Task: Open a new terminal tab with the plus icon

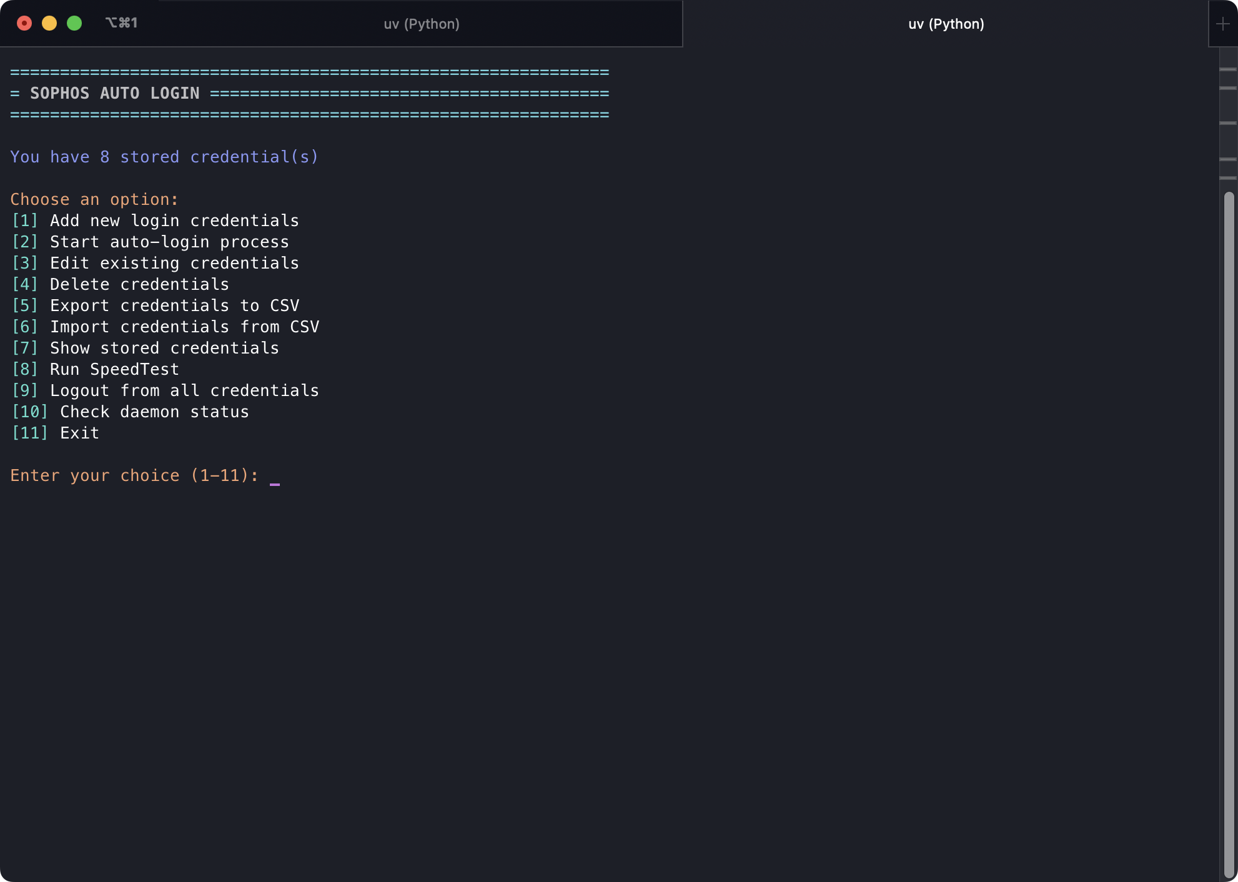Action: click(x=1222, y=23)
